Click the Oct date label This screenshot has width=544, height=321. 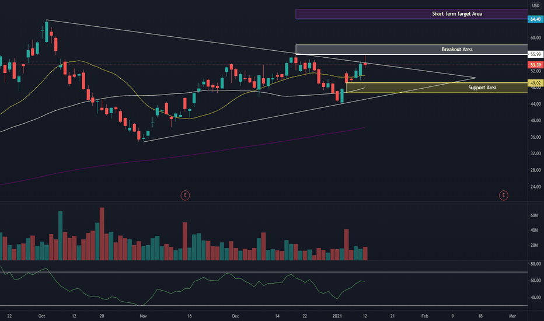point(41,316)
